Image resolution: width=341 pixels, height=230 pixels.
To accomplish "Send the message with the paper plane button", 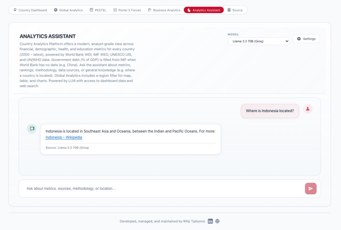I will [x=310, y=188].
